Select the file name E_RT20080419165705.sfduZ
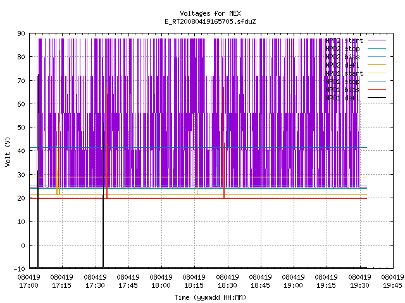The width and height of the screenshot is (405, 303). click(210, 21)
